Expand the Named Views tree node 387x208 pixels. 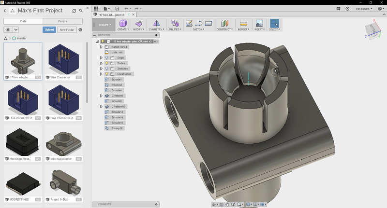point(101,47)
